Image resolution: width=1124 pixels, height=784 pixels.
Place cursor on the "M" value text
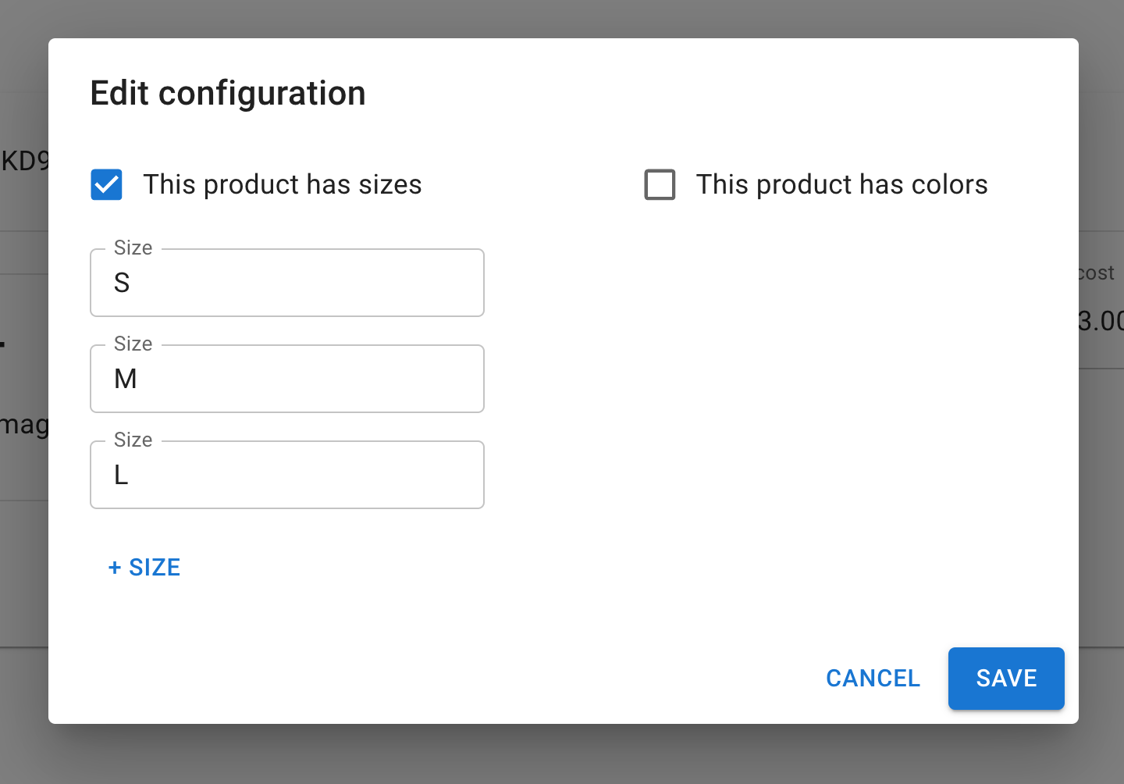pyautogui.click(x=126, y=379)
